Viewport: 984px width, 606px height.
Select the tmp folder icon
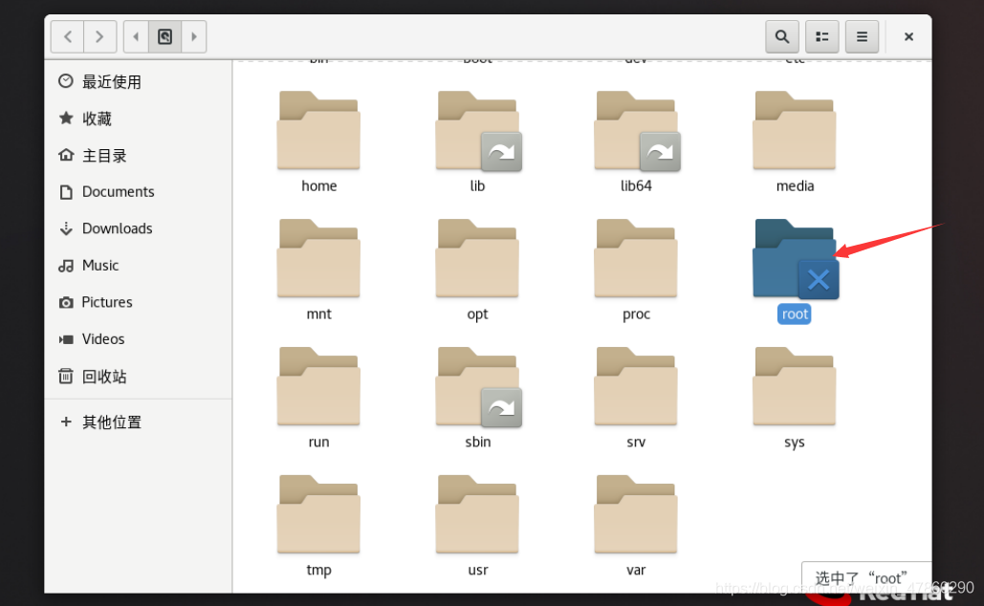point(318,514)
